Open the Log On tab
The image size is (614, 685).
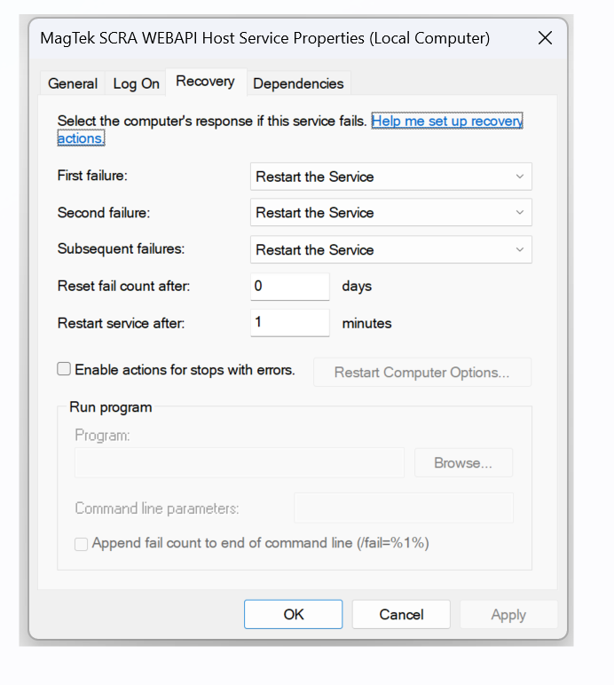click(x=137, y=83)
